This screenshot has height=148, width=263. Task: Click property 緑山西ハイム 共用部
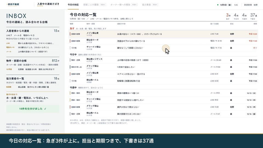92,81
